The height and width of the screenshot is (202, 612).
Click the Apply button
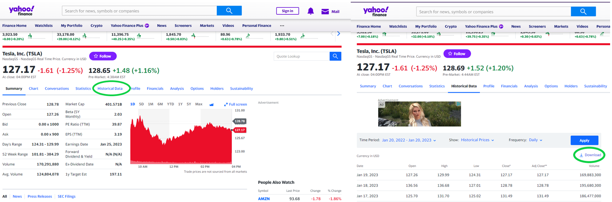coord(584,140)
